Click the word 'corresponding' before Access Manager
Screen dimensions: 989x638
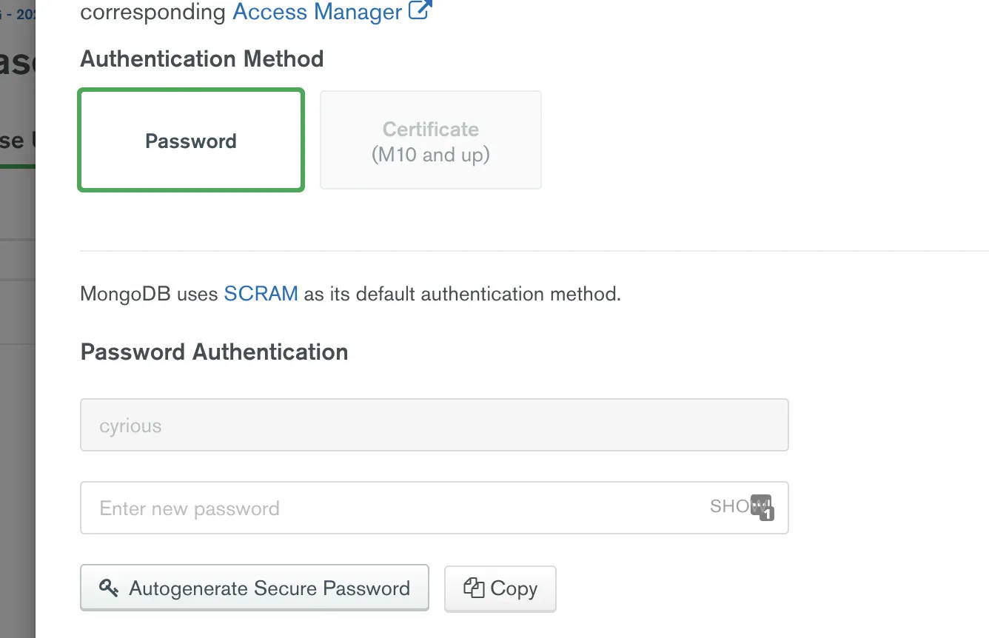click(152, 12)
